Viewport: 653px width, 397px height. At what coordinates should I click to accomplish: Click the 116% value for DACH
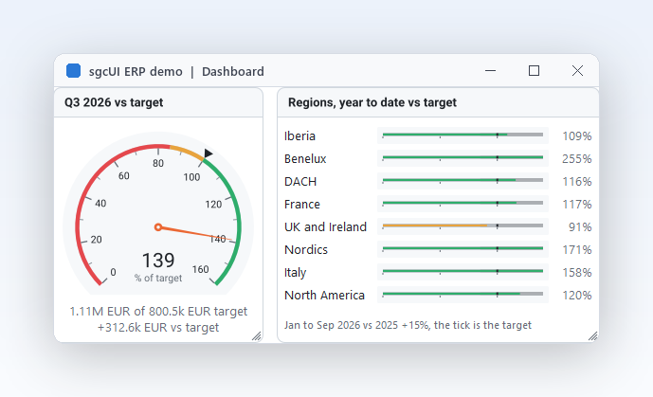(x=577, y=181)
